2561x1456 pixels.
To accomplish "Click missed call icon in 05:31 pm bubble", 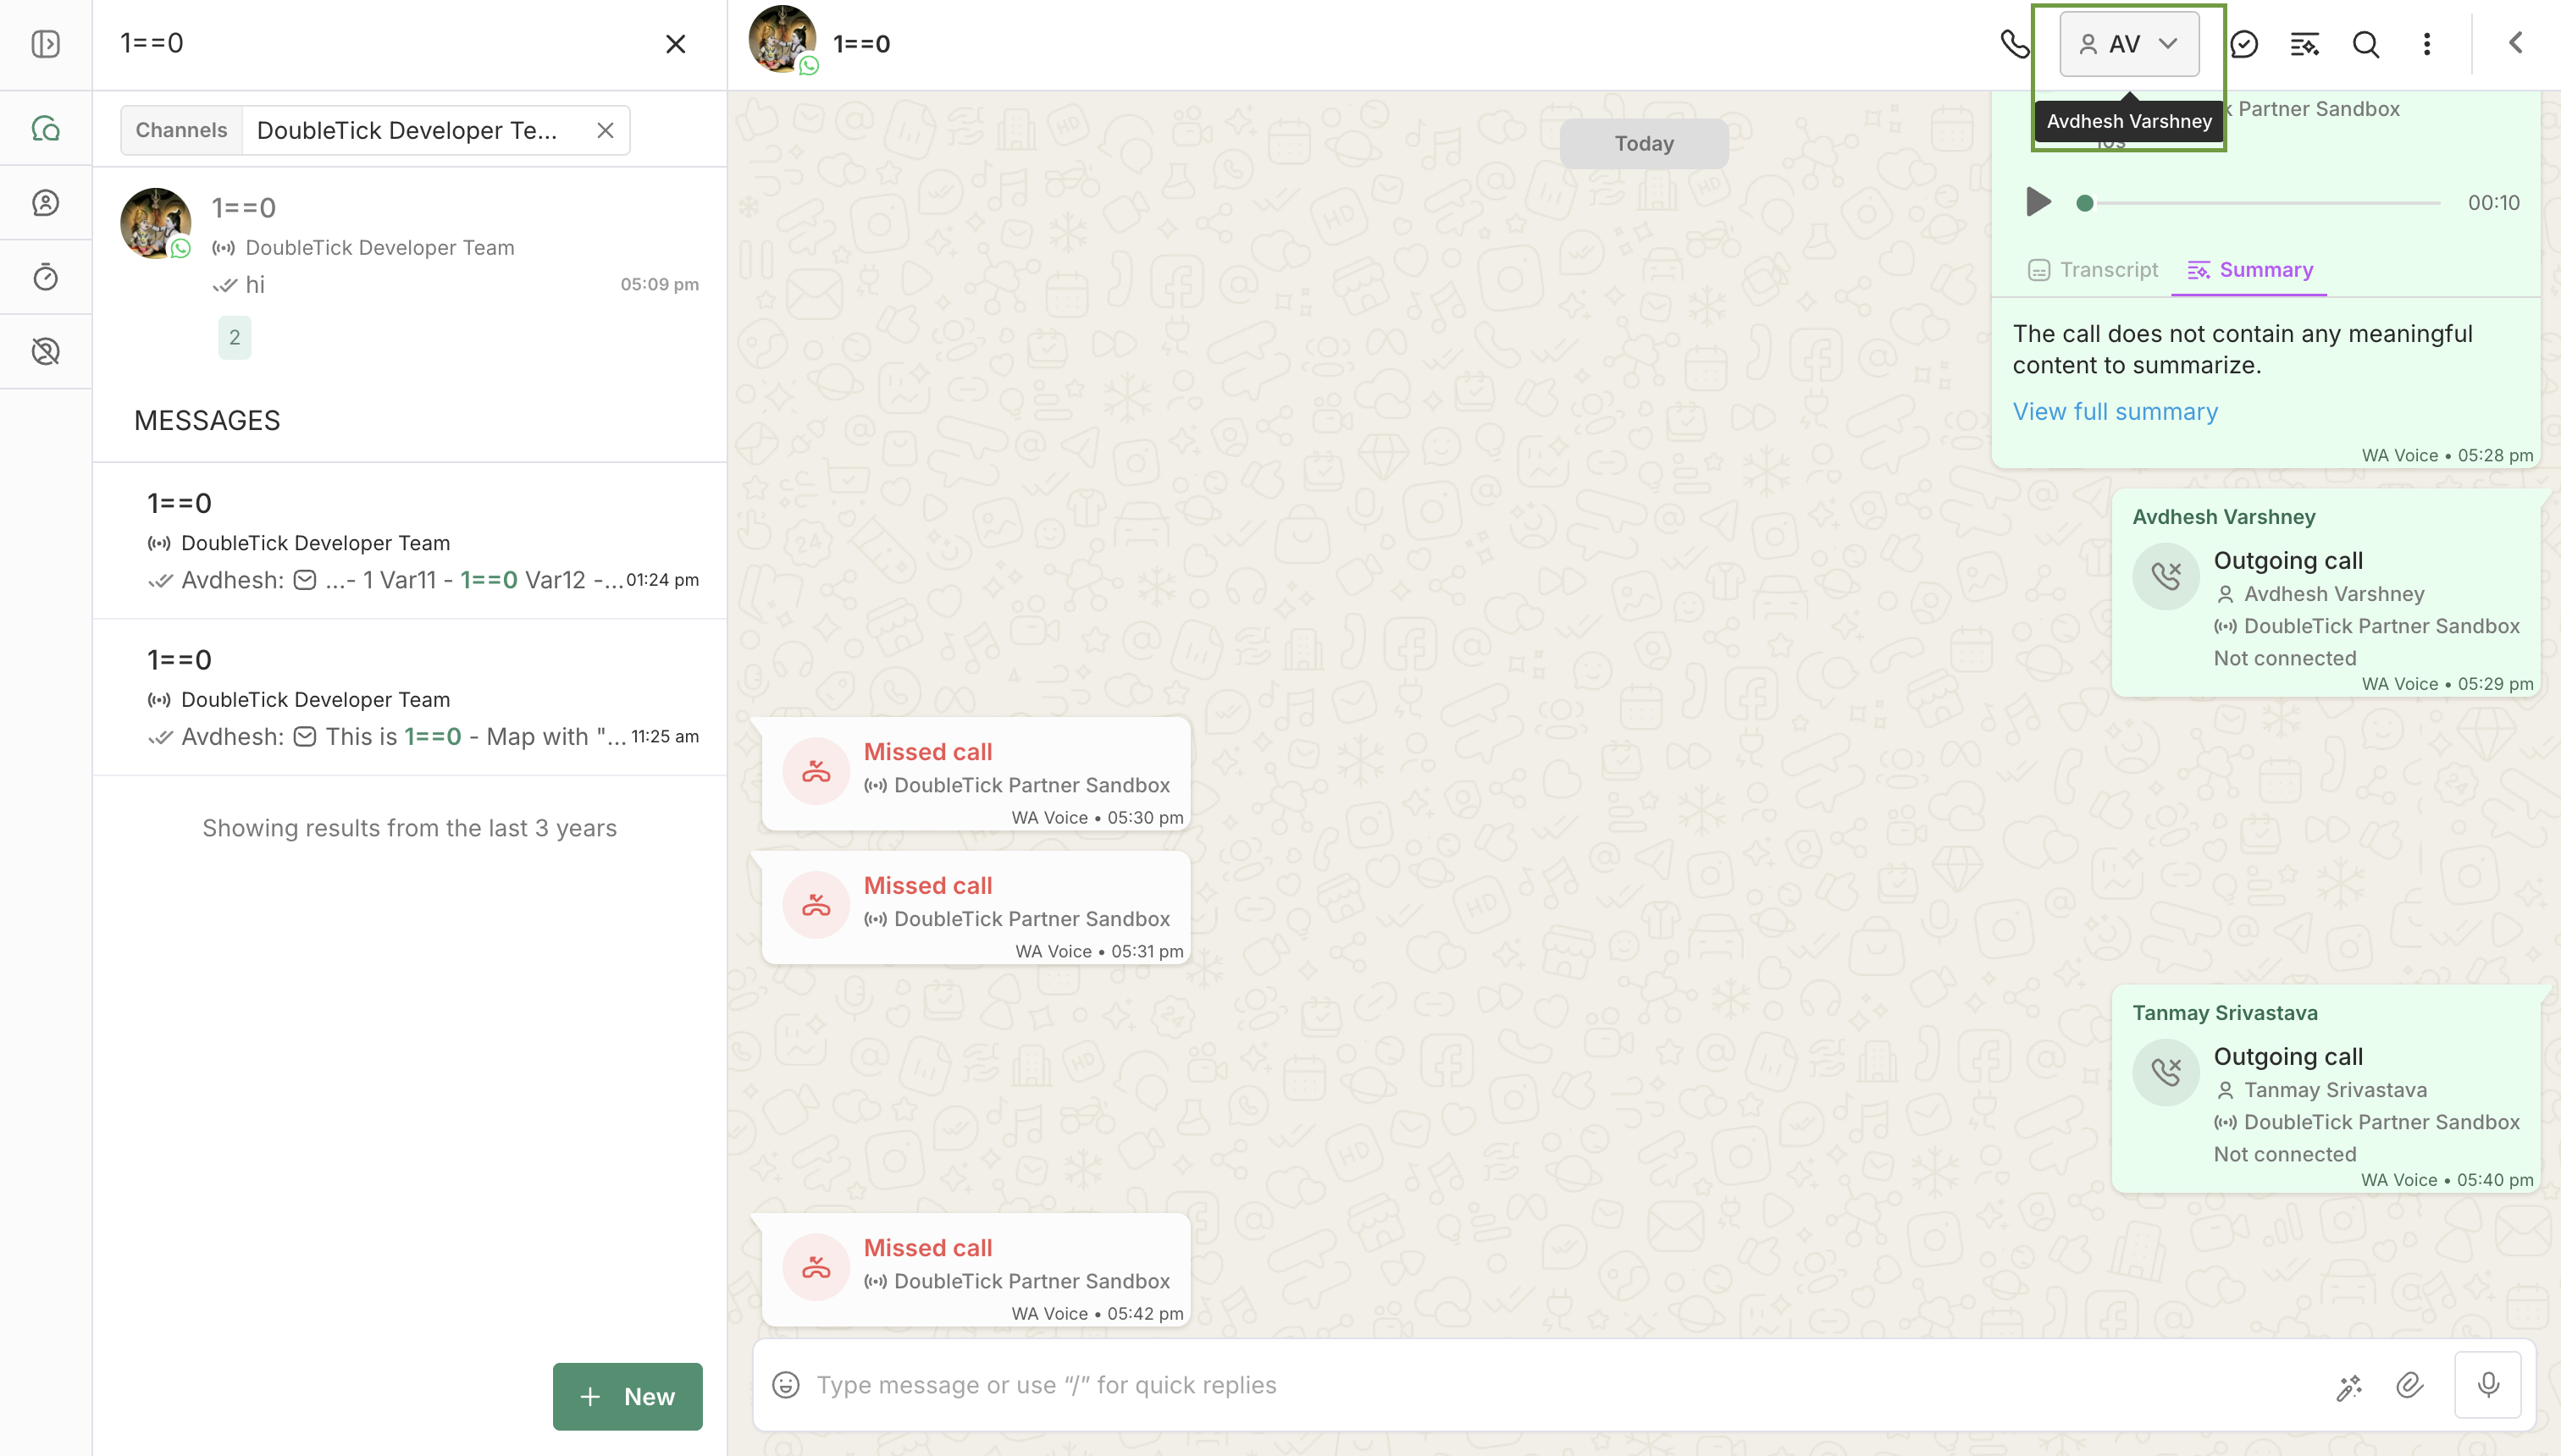I will coord(816,904).
